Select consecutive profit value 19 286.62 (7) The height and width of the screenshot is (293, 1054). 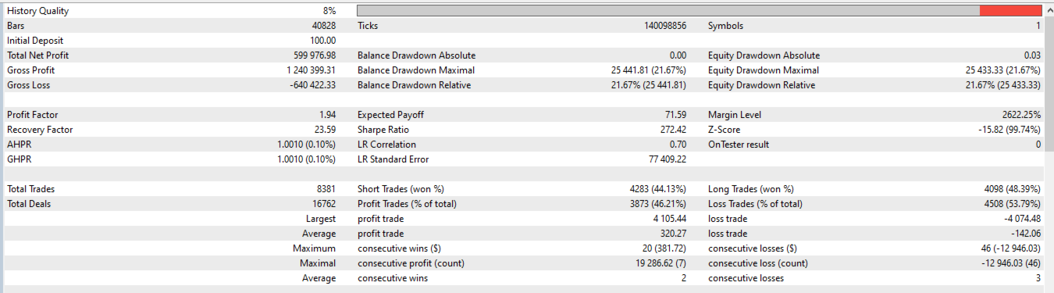click(x=661, y=263)
